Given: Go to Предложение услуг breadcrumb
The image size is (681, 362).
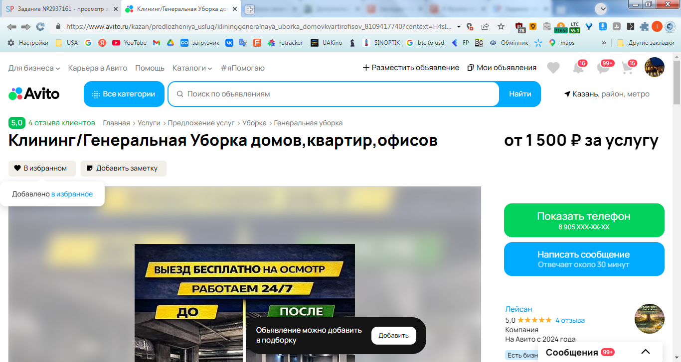Looking at the screenshot, I should [x=201, y=123].
